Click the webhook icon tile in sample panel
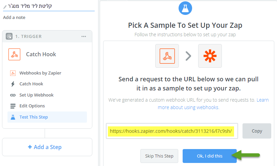 pyautogui.click(x=167, y=56)
